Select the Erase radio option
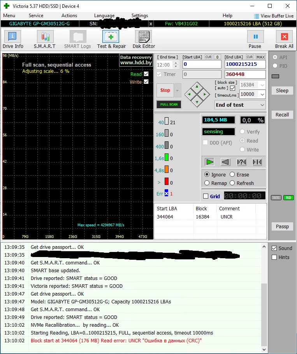The height and width of the screenshot is (354, 297). [232, 174]
